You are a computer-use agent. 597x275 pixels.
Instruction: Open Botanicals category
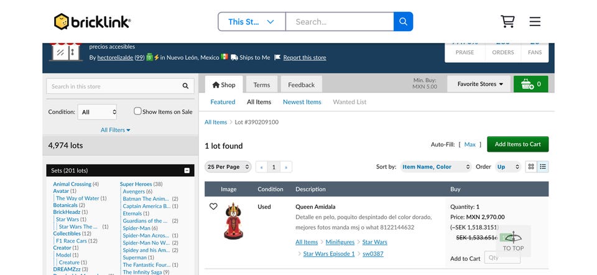click(65, 205)
